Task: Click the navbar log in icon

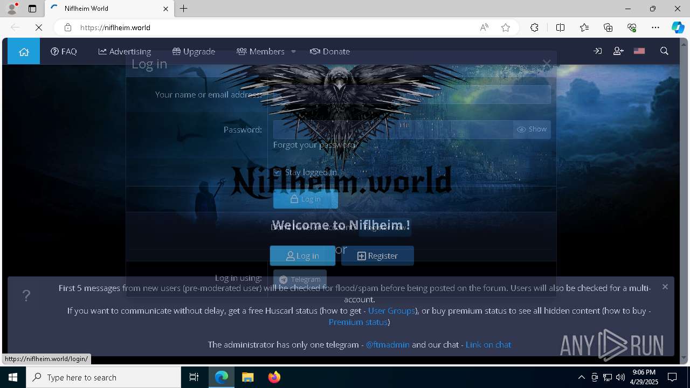Action: tap(597, 51)
